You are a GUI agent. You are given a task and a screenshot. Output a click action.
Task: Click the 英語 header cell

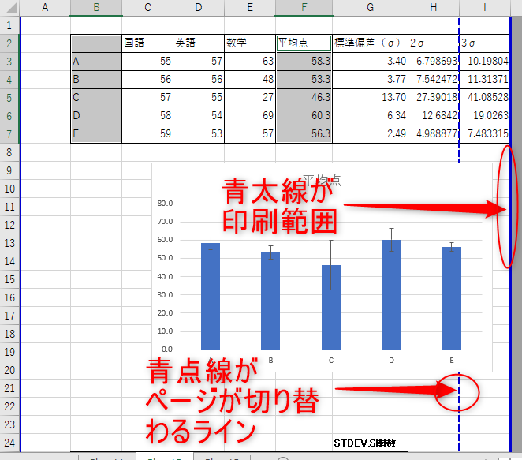199,43
